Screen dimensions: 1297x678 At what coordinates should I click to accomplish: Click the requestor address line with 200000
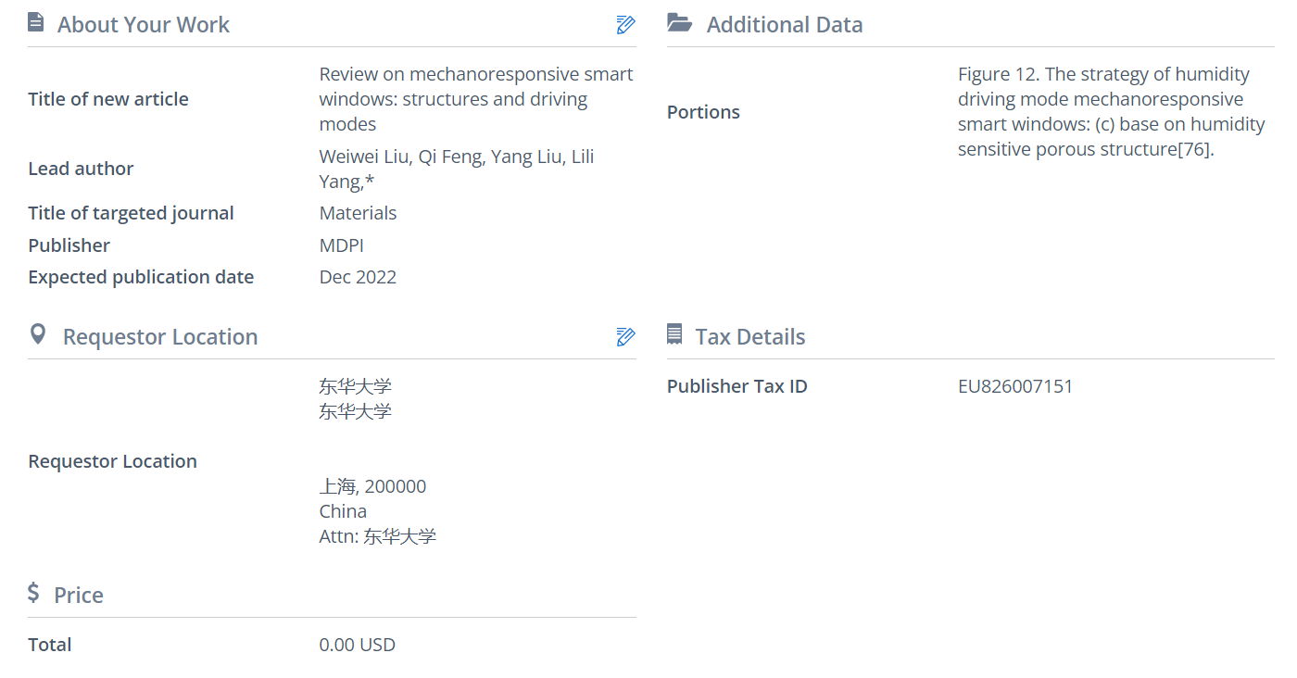(x=372, y=486)
